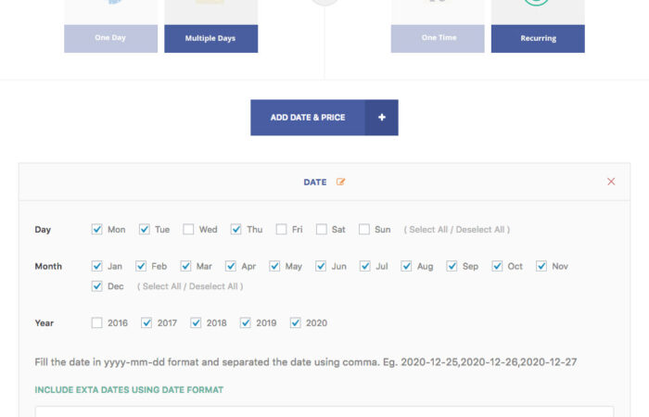This screenshot has width=649, height=417.
Task: Choose the Recurring option
Action: point(538,38)
